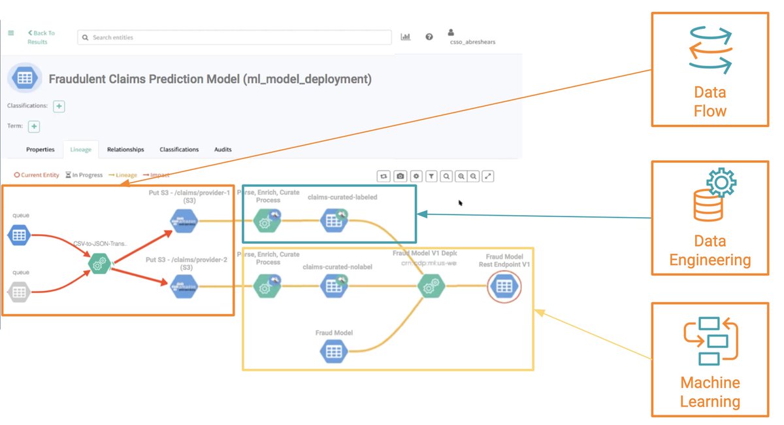Add a term with the plus button
Screen dimensions: 784x425
35,127
